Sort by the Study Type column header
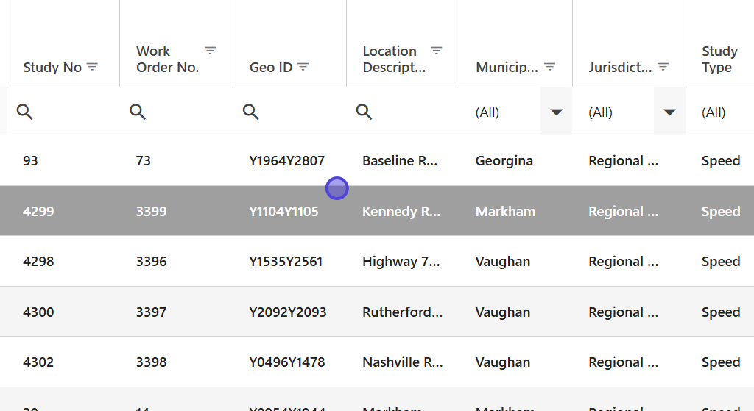The image size is (754, 411). (x=719, y=60)
